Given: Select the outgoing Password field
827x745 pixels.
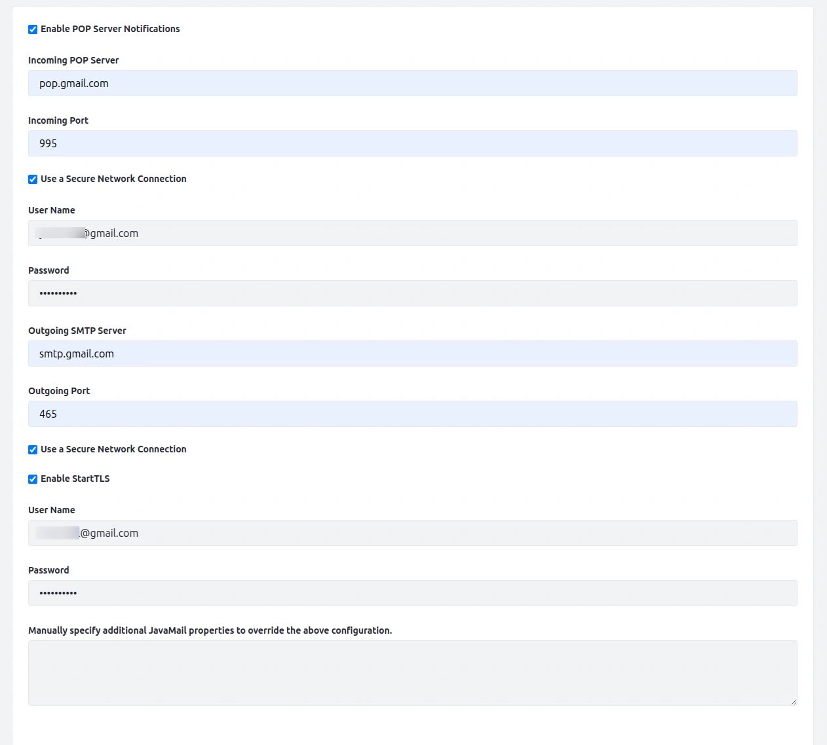Looking at the screenshot, I should (x=413, y=593).
